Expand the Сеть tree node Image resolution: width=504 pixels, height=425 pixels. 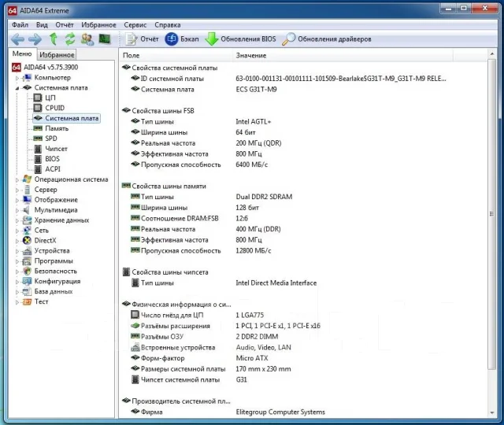(x=17, y=231)
